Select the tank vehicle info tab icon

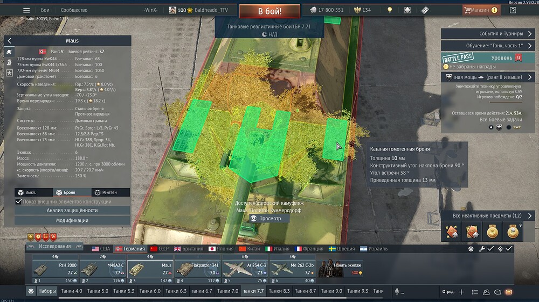[x=9, y=52]
